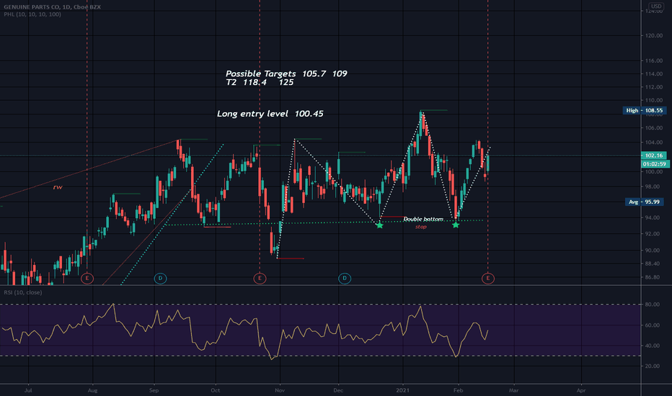
Task: Click the Oct label on the time axis
Action: 216,390
